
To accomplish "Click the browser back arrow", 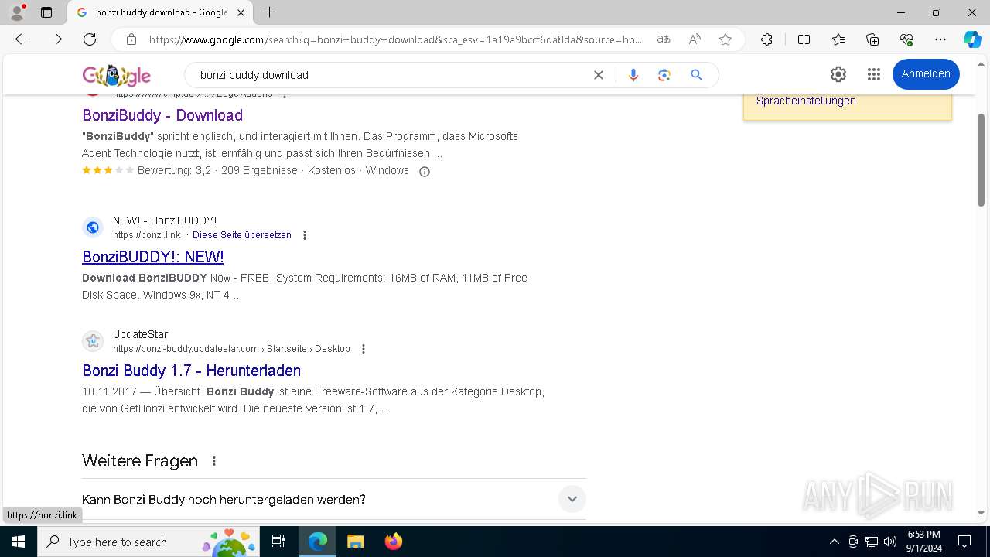I will 22,39.
